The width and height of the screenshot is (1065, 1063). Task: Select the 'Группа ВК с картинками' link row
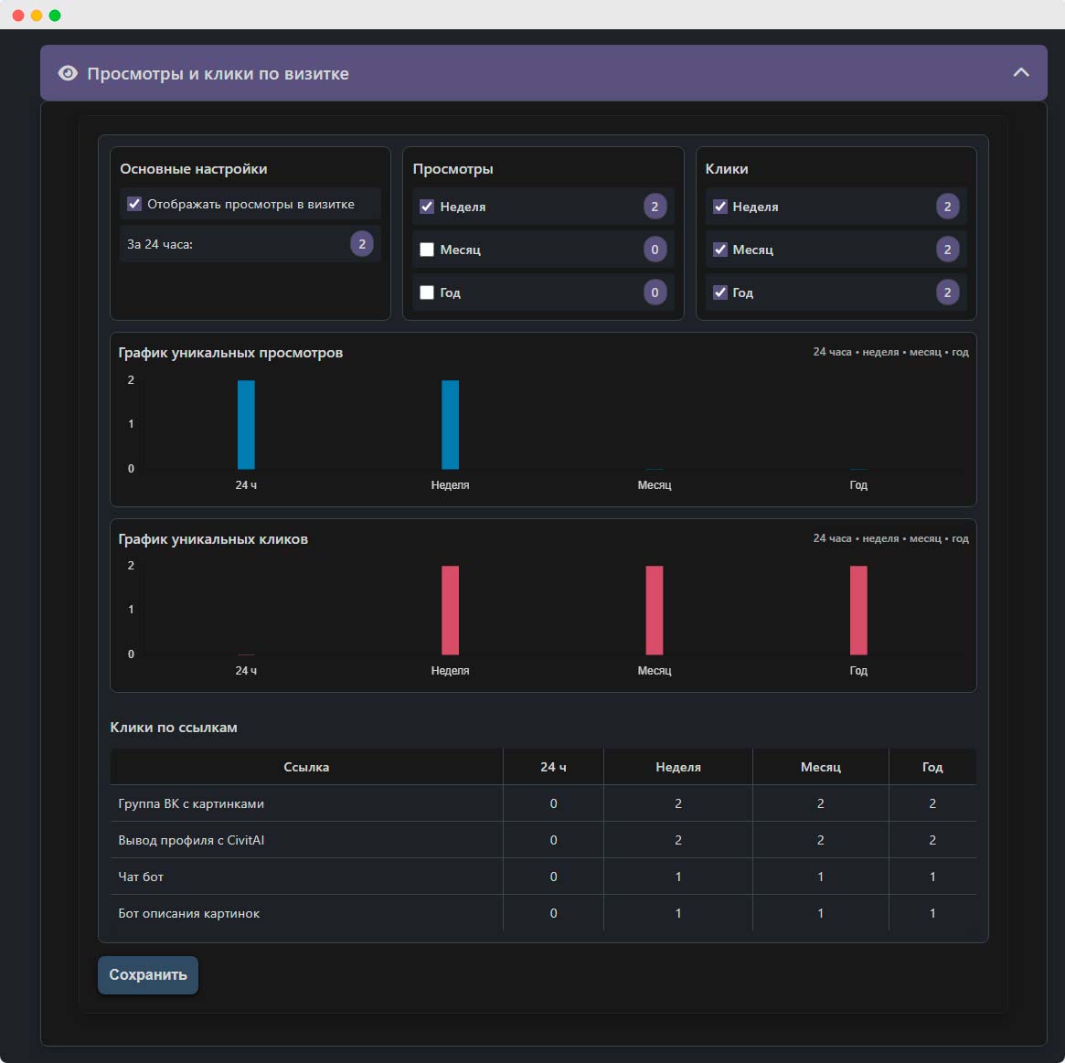191,803
